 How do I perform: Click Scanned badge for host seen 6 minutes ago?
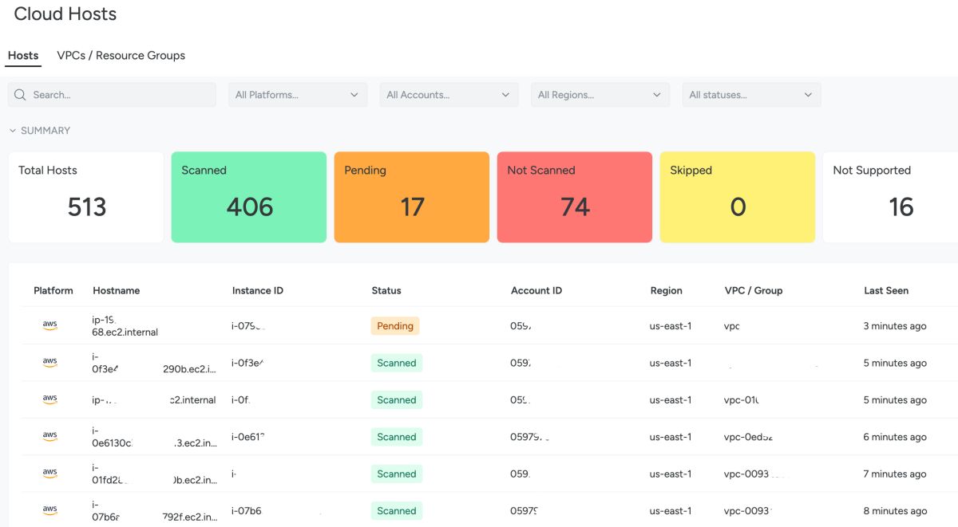coord(397,437)
